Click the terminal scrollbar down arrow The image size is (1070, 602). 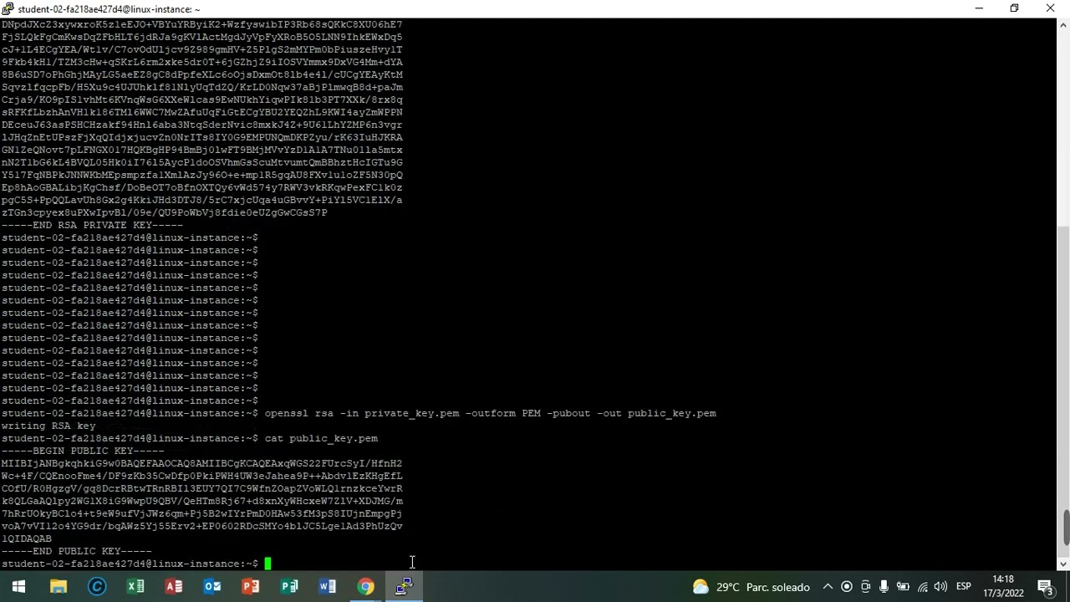point(1063,564)
